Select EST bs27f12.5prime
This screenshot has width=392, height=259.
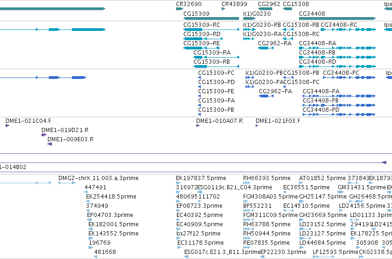pyautogui.click(x=178, y=239)
